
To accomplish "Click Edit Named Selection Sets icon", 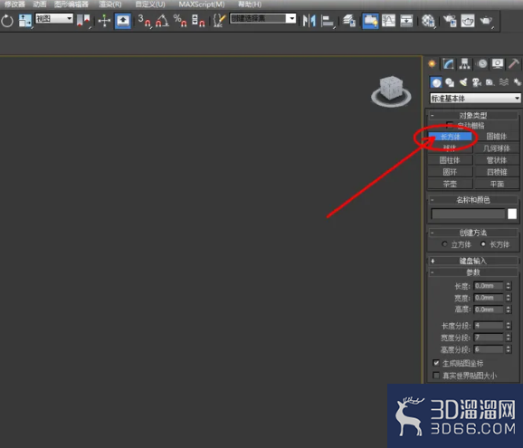I will [219, 21].
